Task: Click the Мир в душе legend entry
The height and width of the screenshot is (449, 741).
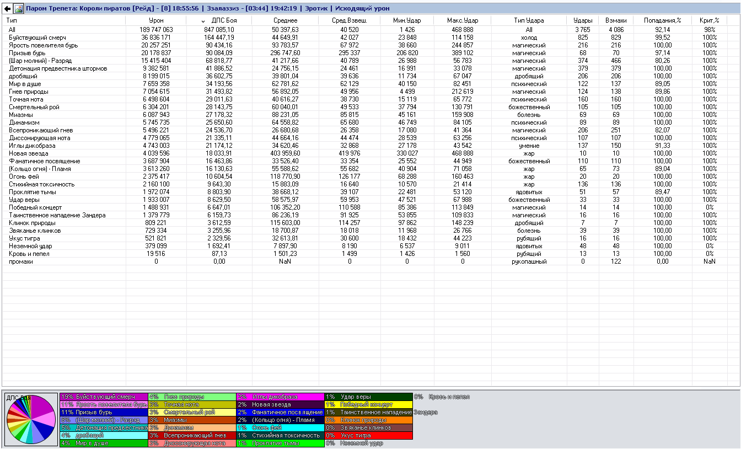Action: [x=104, y=443]
